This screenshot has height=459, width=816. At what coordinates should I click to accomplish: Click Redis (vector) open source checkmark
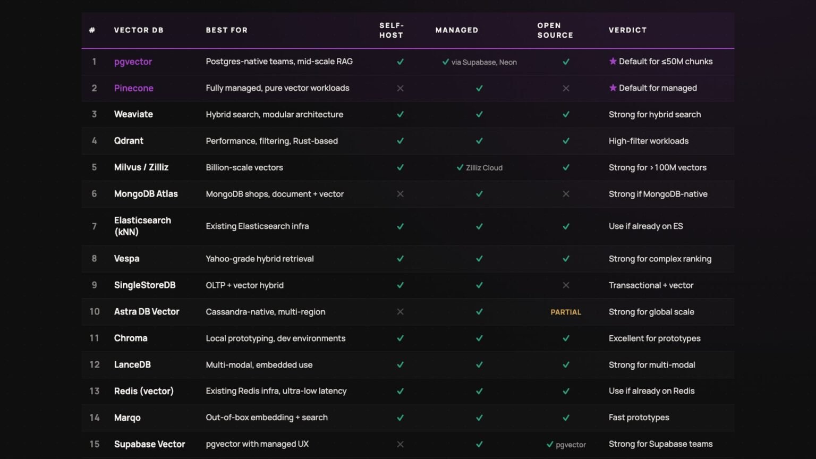566,391
